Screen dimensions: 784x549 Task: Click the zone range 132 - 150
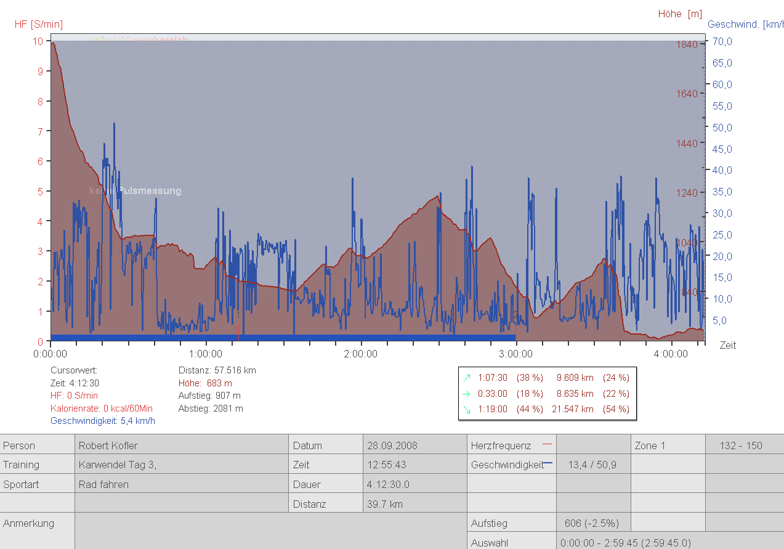[x=745, y=445]
